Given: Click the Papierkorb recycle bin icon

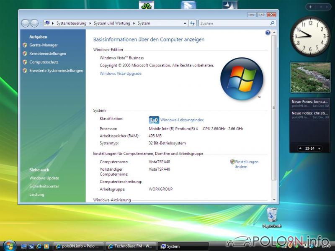Looking at the screenshot, I should (x=272, y=217).
